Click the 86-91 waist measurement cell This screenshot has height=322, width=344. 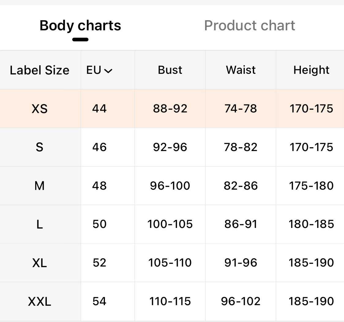241,224
